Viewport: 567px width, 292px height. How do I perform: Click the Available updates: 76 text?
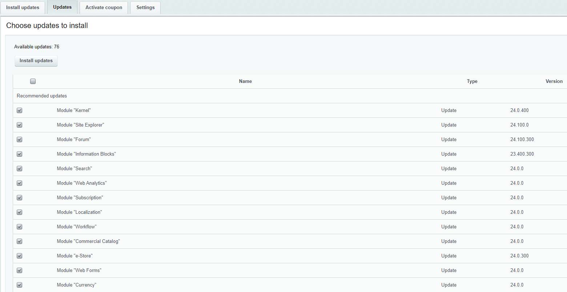[x=37, y=47]
